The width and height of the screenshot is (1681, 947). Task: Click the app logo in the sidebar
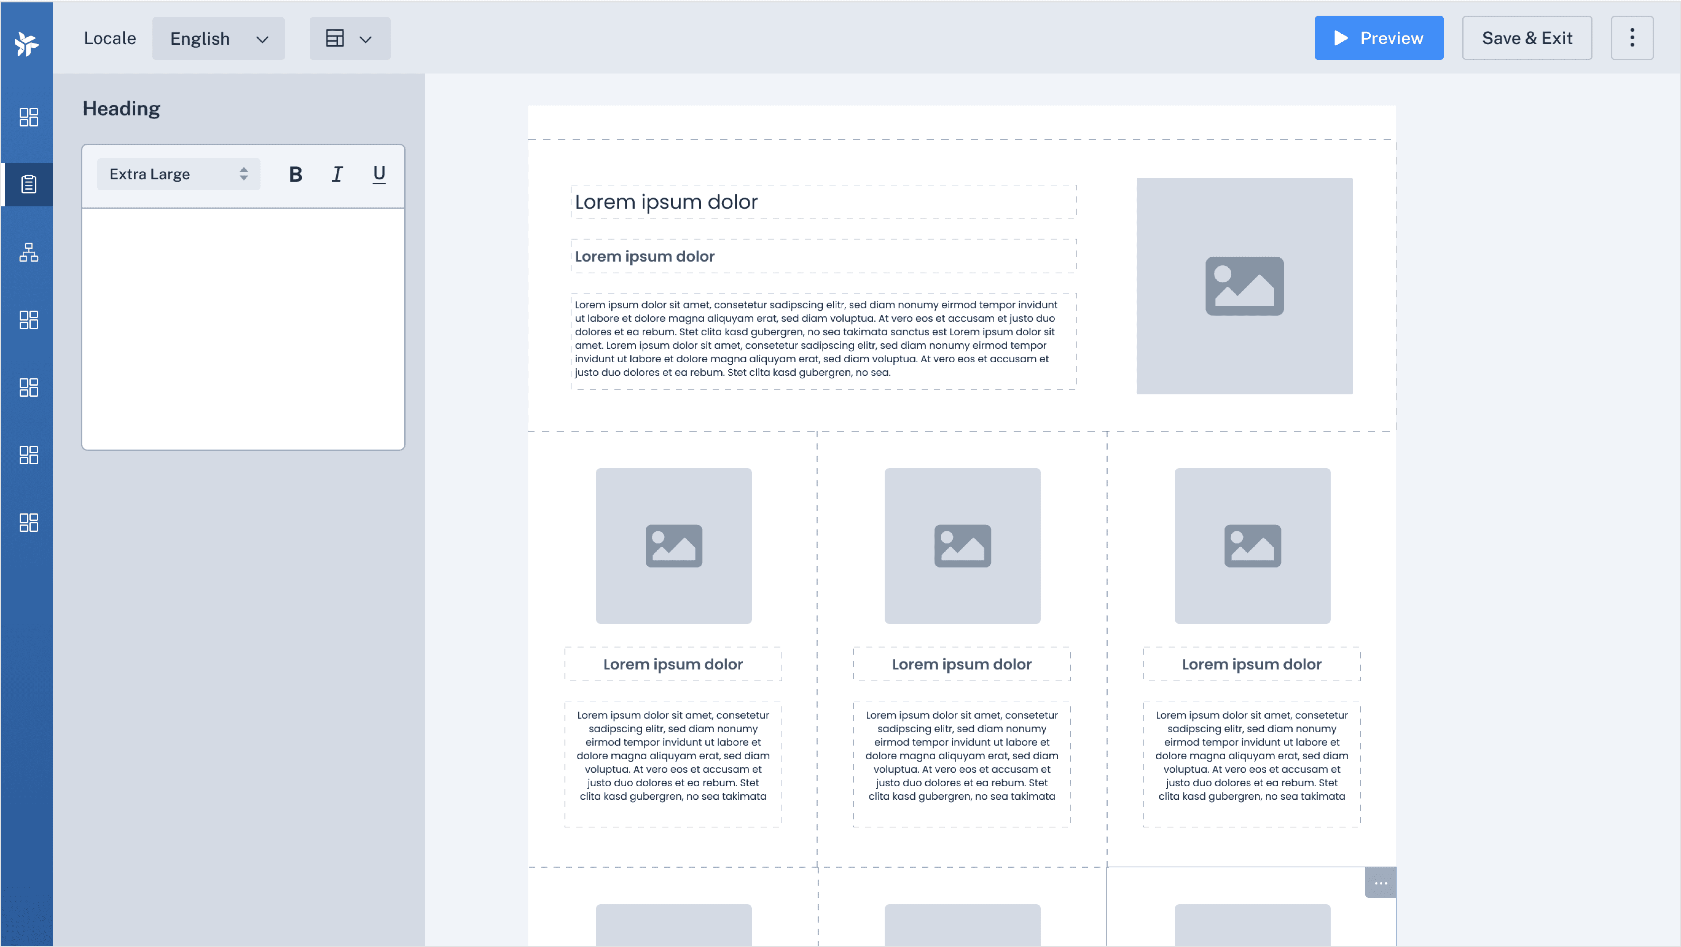point(27,43)
